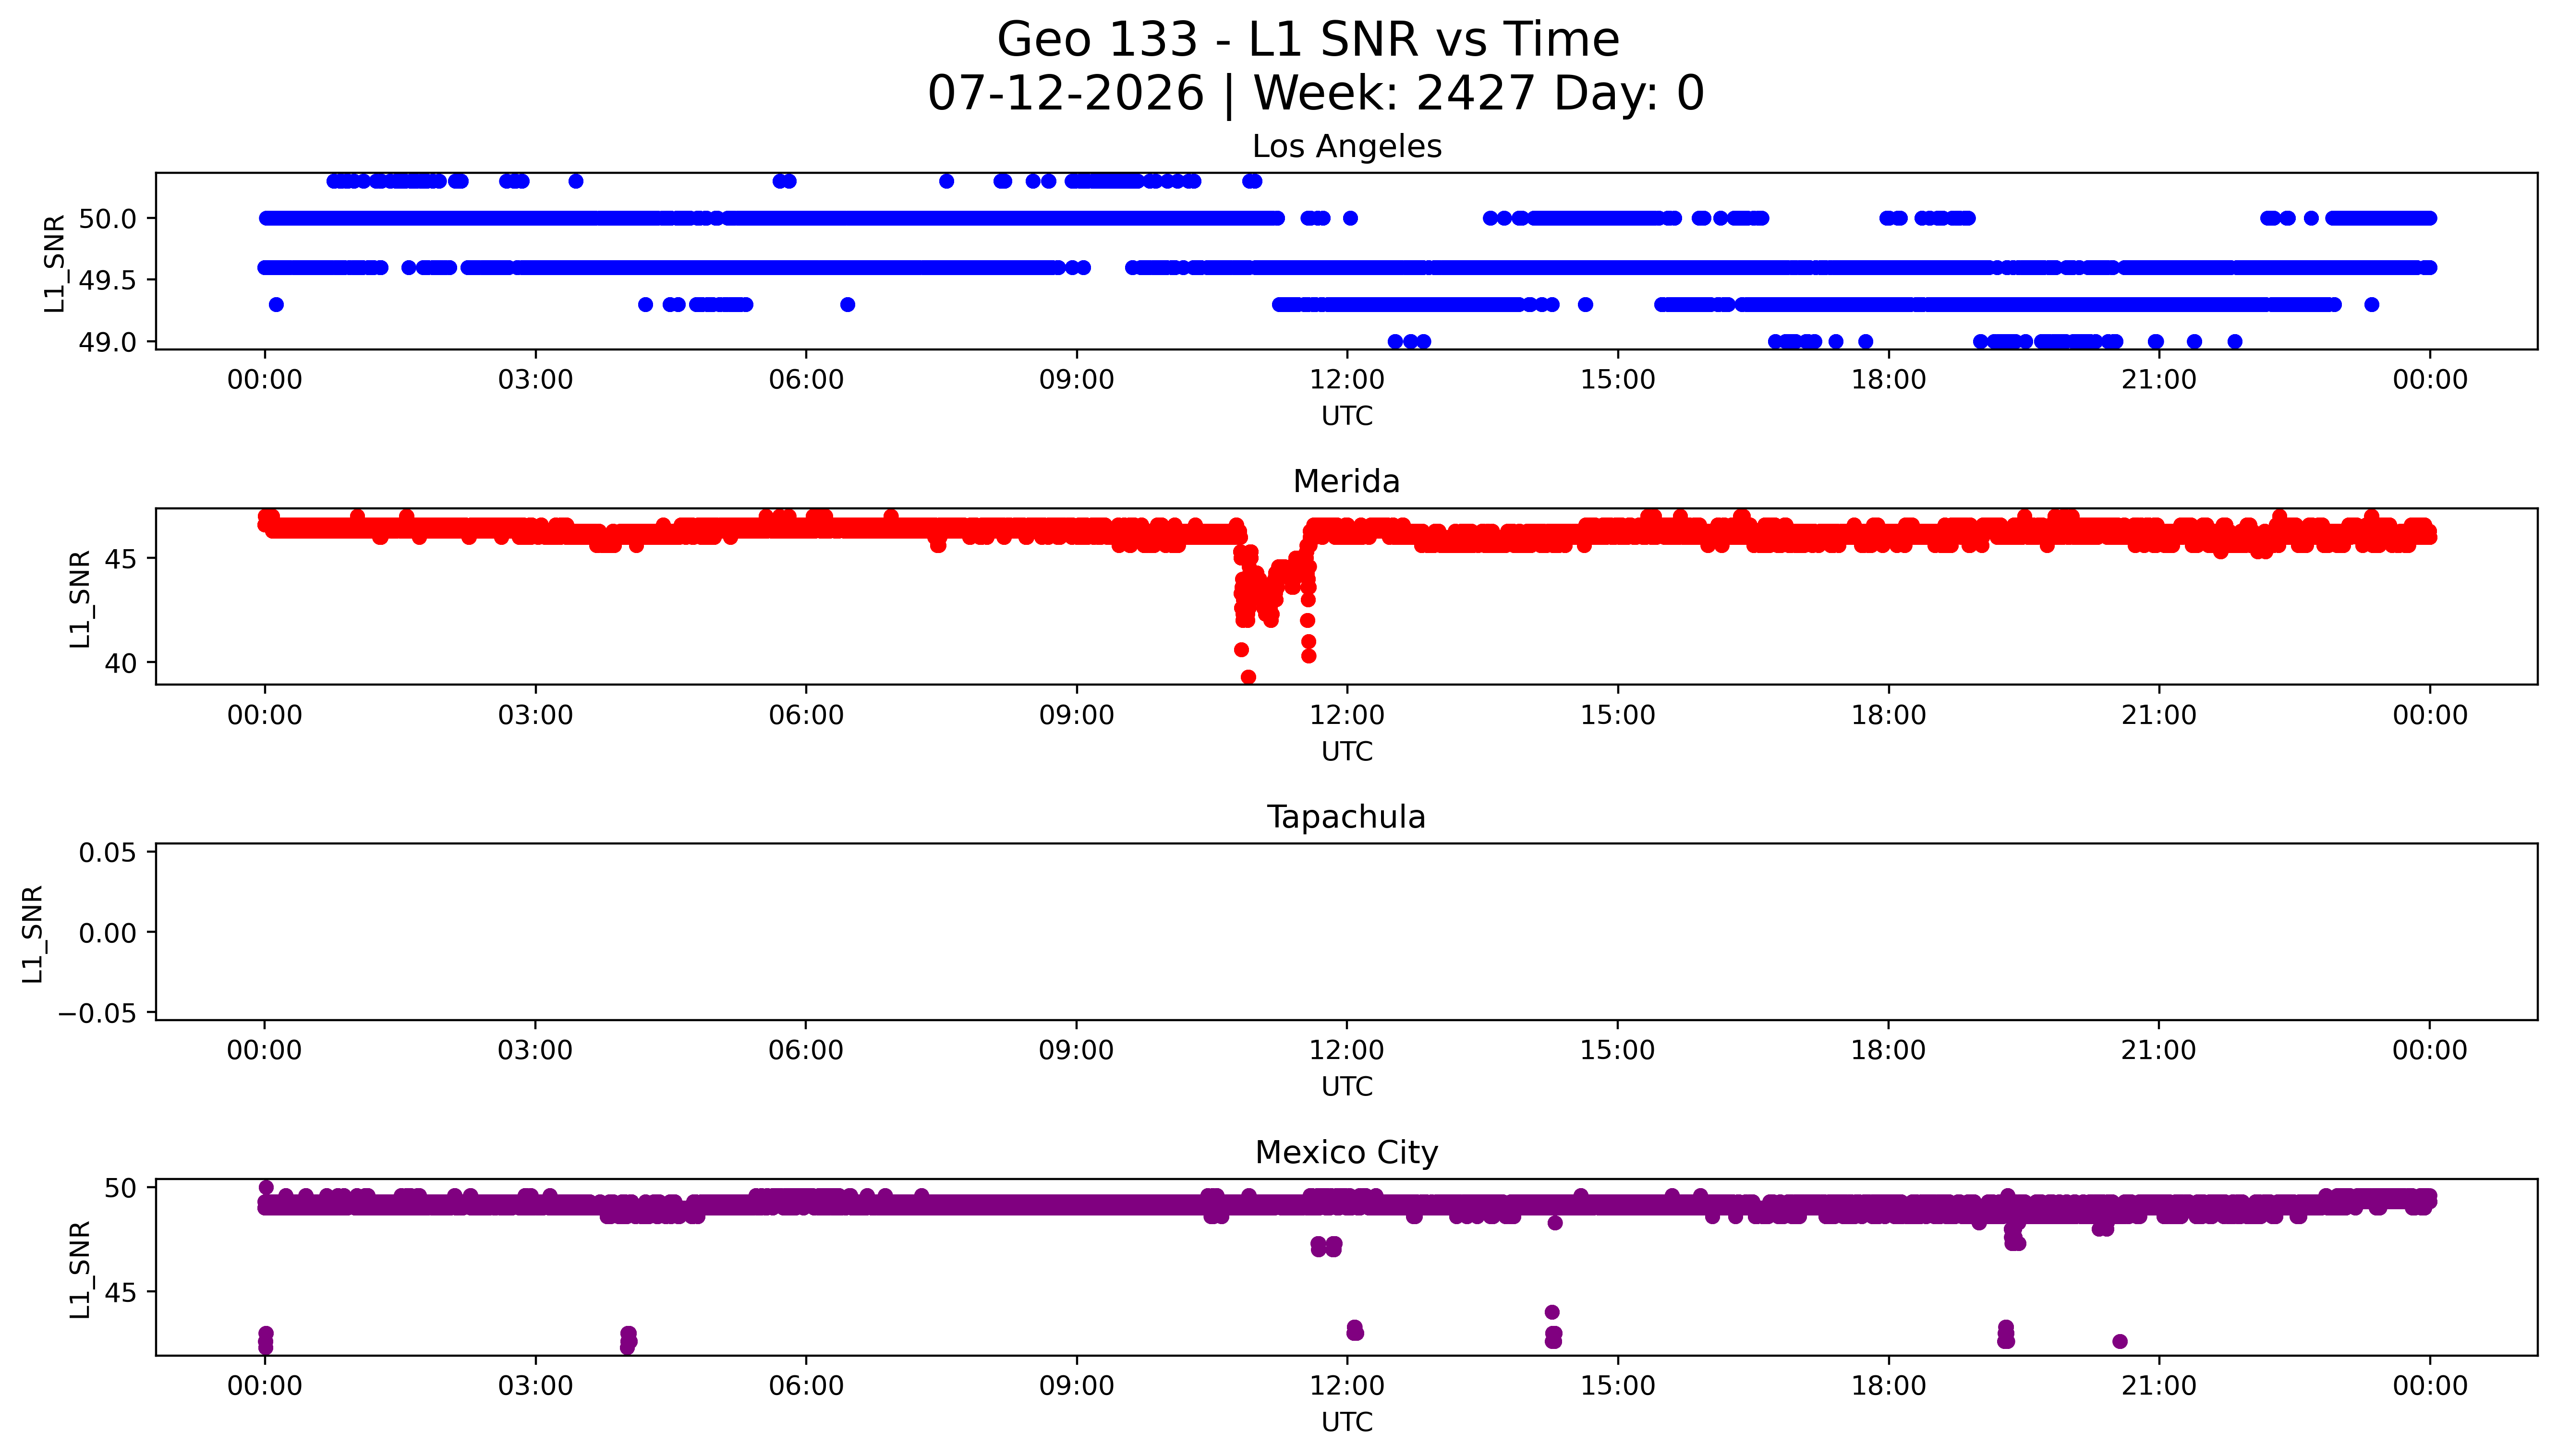Select the date line 07-12-2026 Week 2427

1315,93
